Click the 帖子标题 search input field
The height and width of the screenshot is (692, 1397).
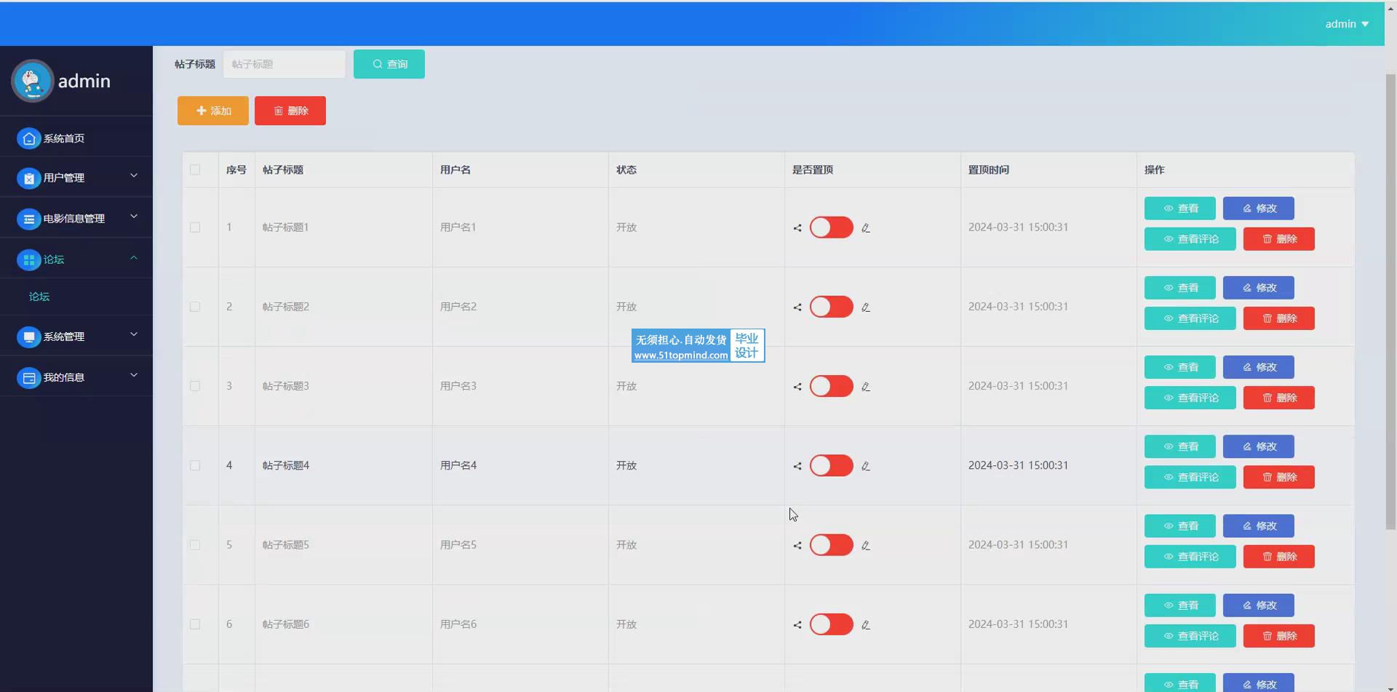point(284,64)
